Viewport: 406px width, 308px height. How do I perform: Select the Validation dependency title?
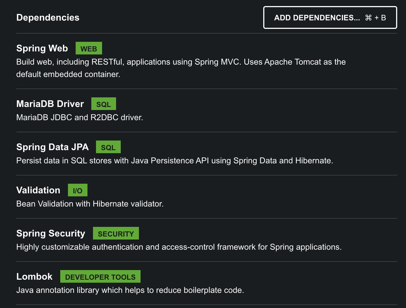[x=38, y=190]
